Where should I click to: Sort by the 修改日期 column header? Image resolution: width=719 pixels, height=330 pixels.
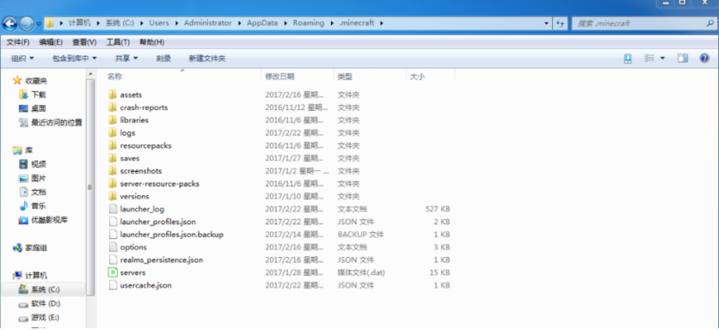point(280,76)
